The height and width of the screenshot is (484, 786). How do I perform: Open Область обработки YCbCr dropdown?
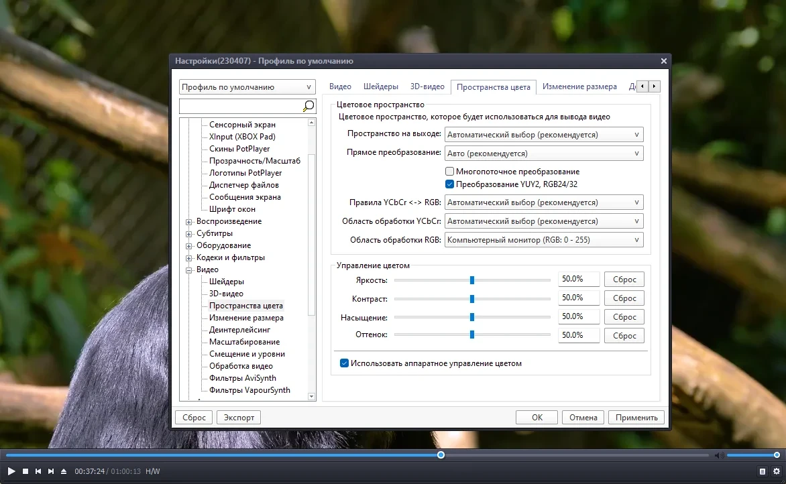(544, 221)
